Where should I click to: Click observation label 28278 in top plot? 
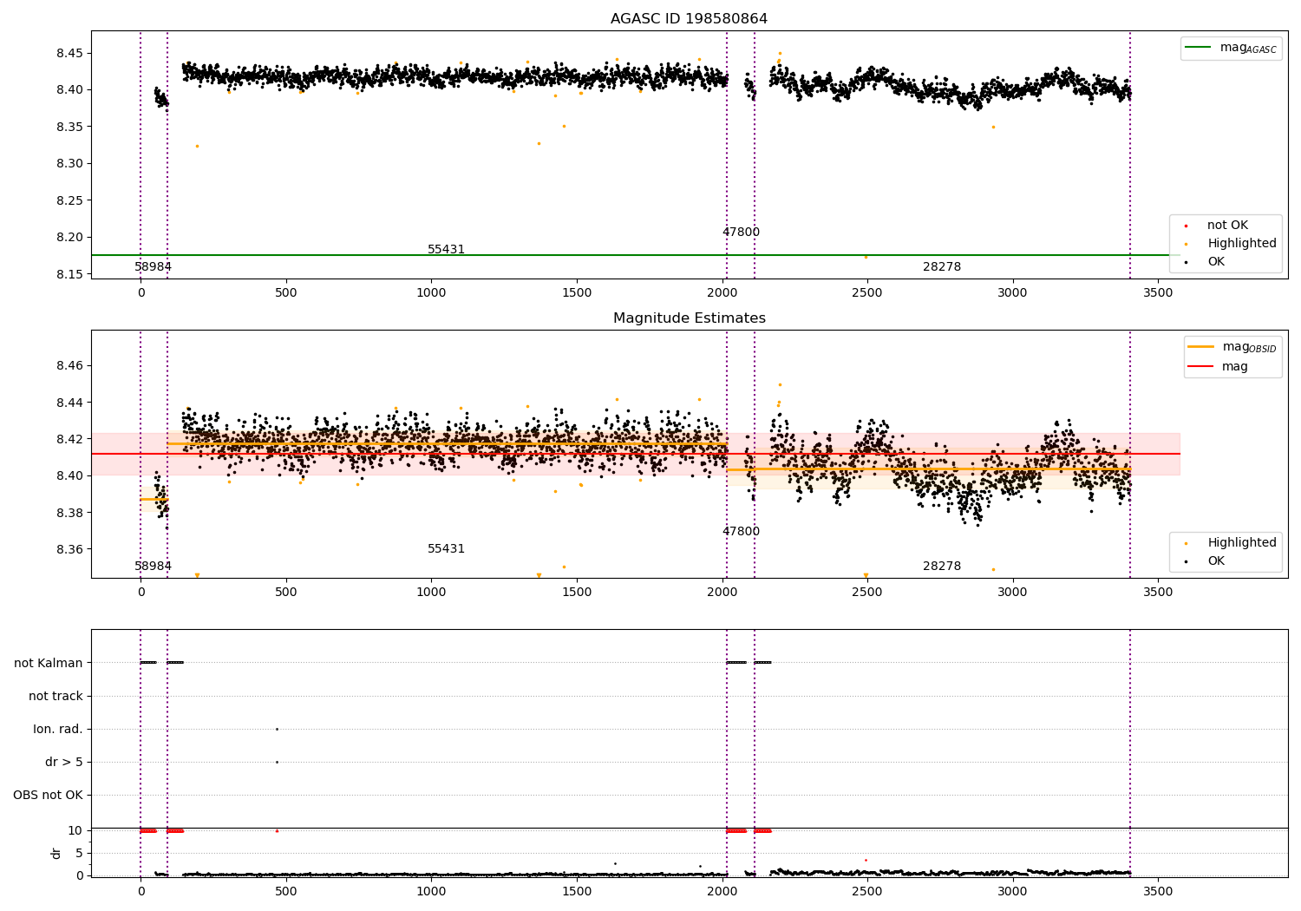click(942, 267)
